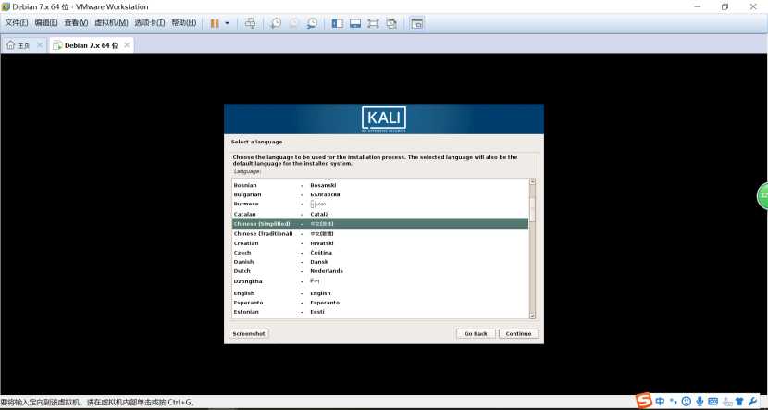Click the send Ctrl+Alt+Del toolbar icon
This screenshot has width=768, height=410.
pyautogui.click(x=250, y=23)
